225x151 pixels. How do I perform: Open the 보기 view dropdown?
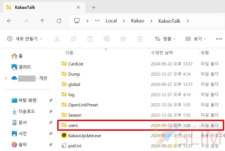(196, 39)
